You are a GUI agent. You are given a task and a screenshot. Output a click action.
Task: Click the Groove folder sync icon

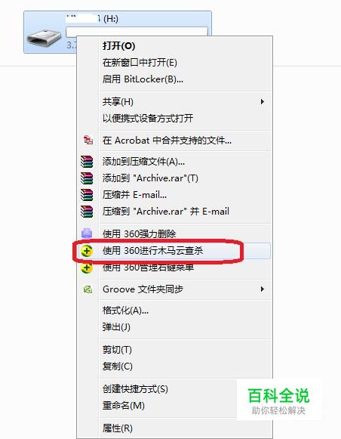[88, 289]
